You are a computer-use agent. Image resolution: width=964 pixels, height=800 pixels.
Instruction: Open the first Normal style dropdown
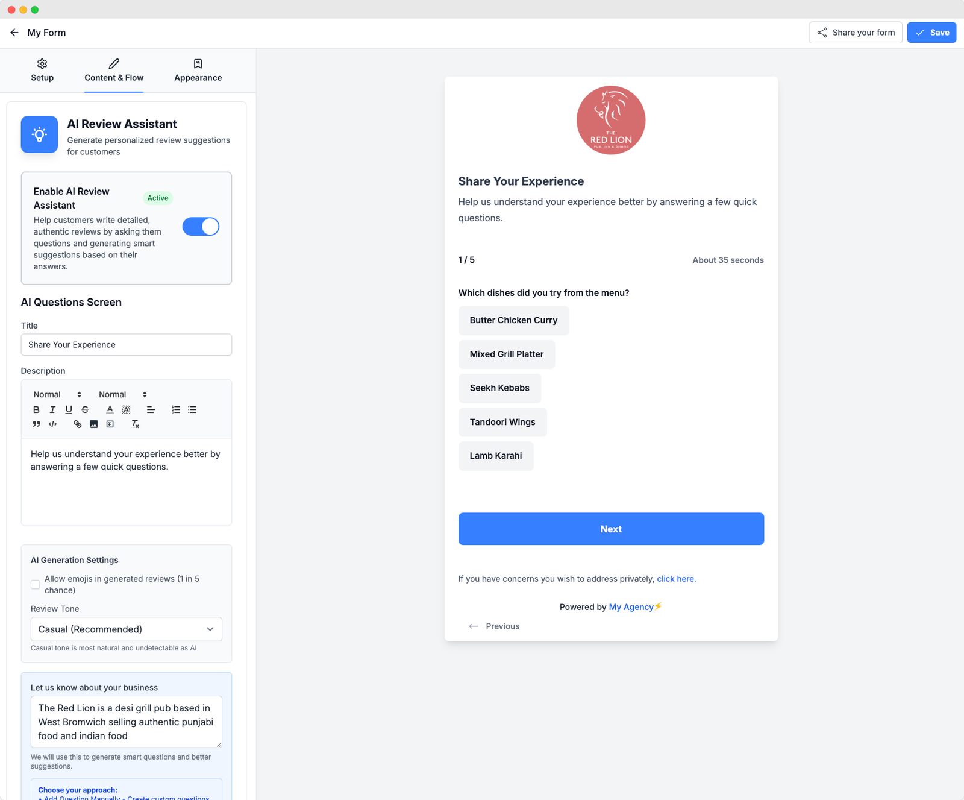[x=56, y=394]
